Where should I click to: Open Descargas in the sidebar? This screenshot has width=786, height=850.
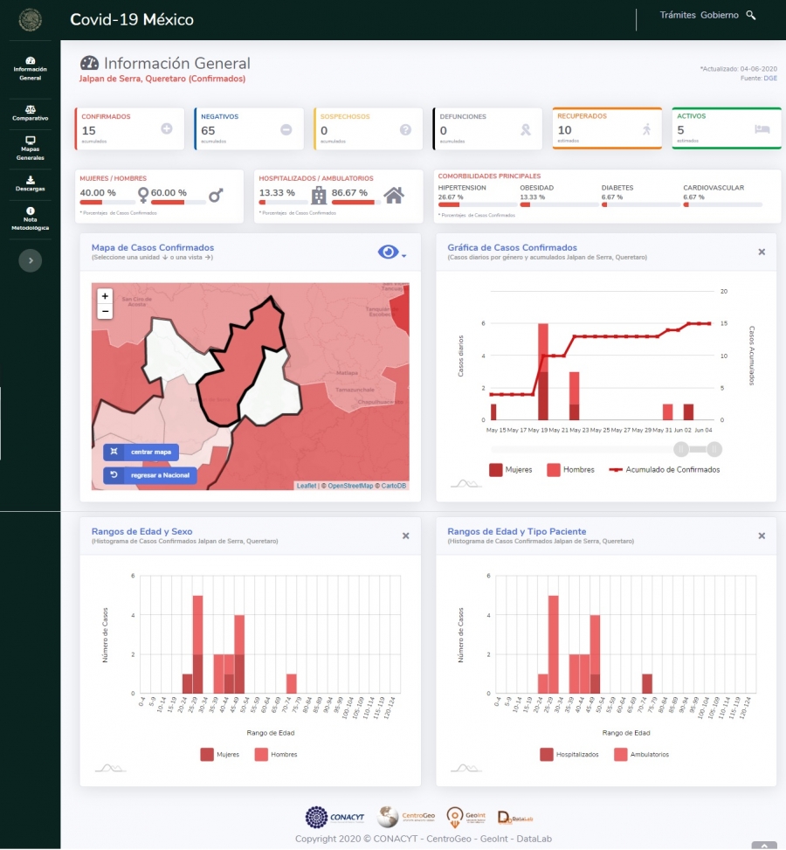31,183
